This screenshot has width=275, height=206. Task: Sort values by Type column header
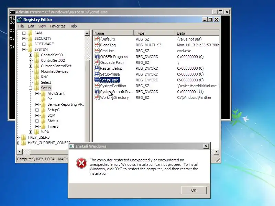154,33
